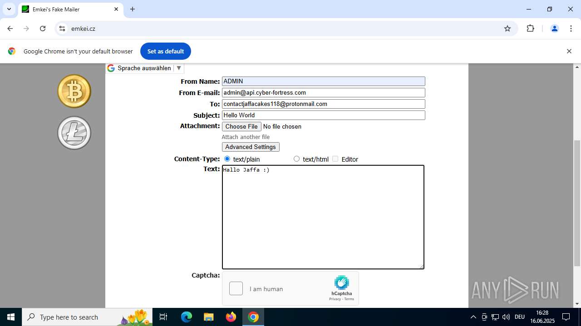The height and width of the screenshot is (326, 581).
Task: Click inside the Text message area
Action: click(323, 217)
